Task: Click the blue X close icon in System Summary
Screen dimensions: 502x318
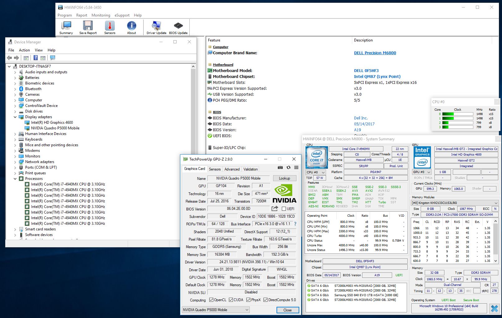Action: tap(494, 309)
